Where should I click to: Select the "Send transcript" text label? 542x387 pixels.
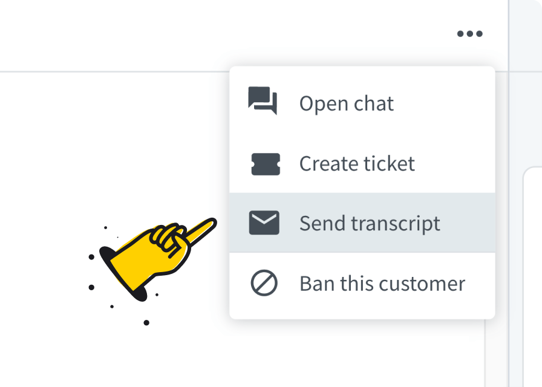tap(370, 223)
